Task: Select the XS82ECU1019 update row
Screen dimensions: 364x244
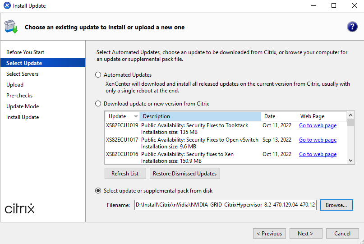Action: tap(226, 129)
